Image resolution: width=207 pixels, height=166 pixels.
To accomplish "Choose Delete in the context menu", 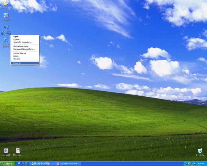I will 25,56.
